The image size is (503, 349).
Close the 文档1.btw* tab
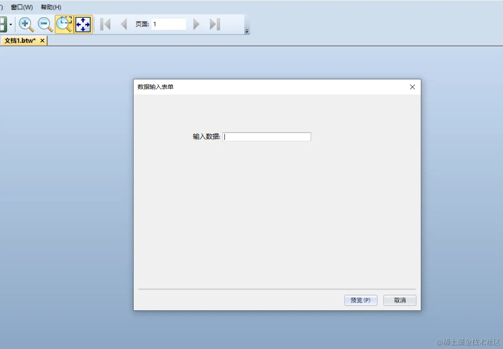point(42,40)
